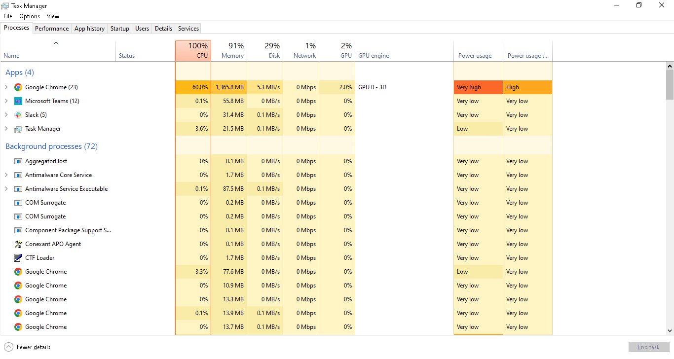Click the 55.8 MB memory cell
The image size is (674, 359).
pos(229,101)
